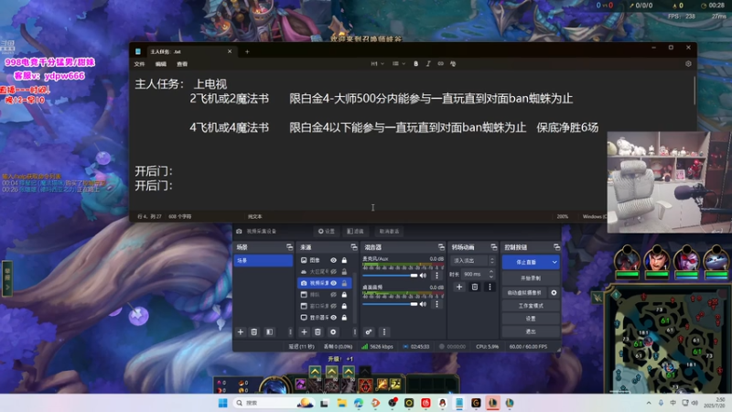Add a new Notepad tab

247,52
